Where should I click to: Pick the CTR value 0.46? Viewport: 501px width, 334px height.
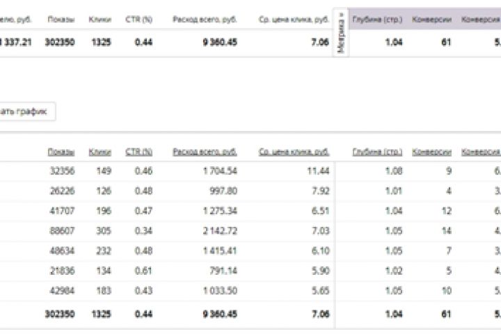pos(144,171)
